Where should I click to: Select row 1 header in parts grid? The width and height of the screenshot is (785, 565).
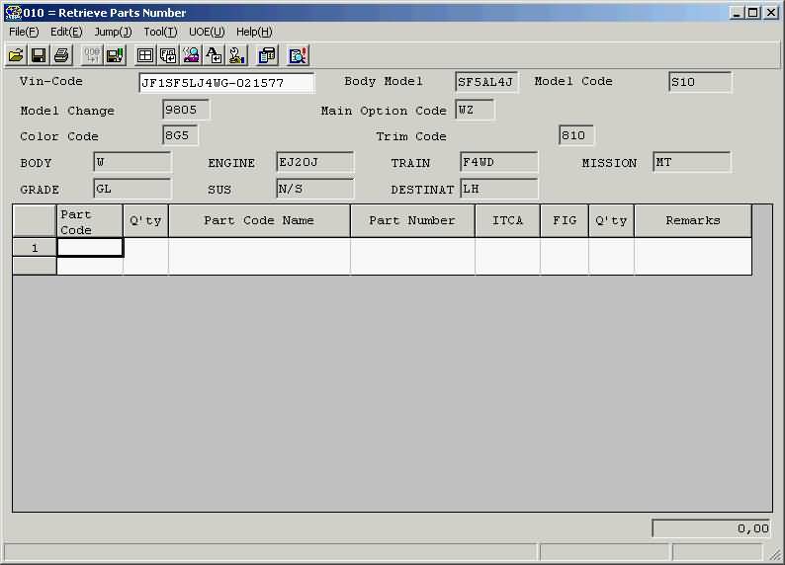click(35, 248)
